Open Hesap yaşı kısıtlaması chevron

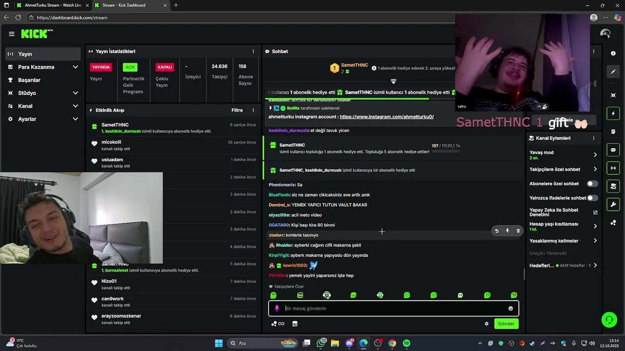coord(595,226)
